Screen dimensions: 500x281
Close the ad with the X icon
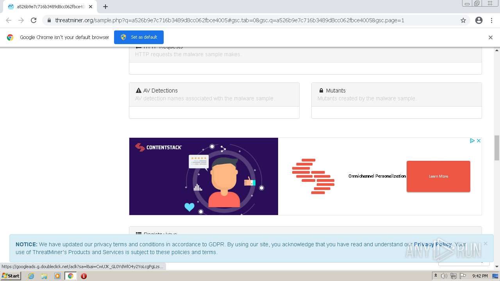point(479,140)
